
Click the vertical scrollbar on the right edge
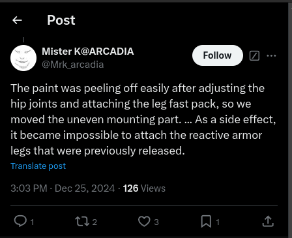point(291,119)
